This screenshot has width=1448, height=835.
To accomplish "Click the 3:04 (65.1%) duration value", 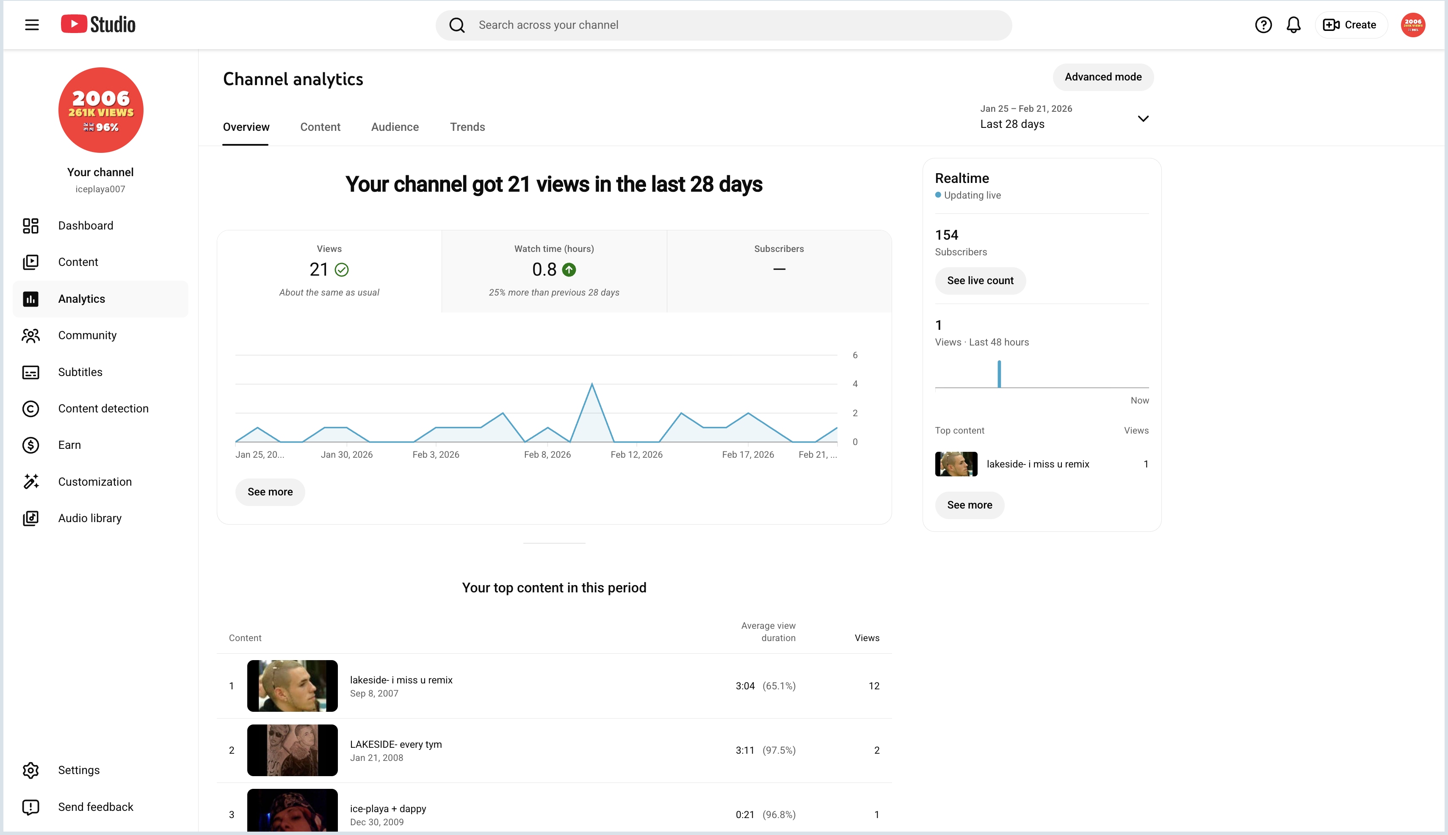I will coord(765,686).
